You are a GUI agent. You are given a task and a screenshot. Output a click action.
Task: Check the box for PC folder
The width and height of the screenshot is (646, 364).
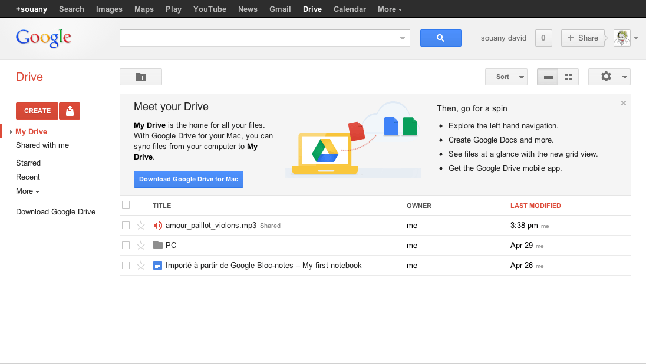(x=126, y=246)
